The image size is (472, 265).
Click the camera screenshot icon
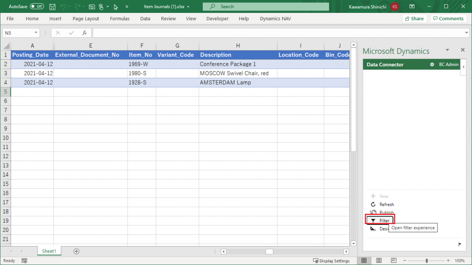(x=92, y=6)
